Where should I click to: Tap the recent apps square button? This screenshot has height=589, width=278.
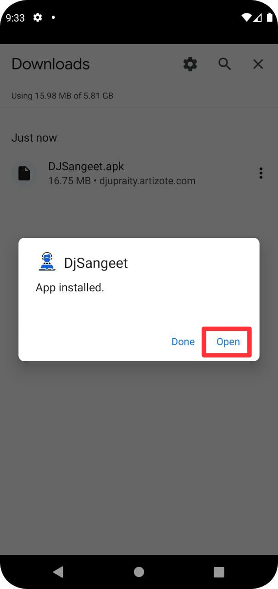pos(219,572)
